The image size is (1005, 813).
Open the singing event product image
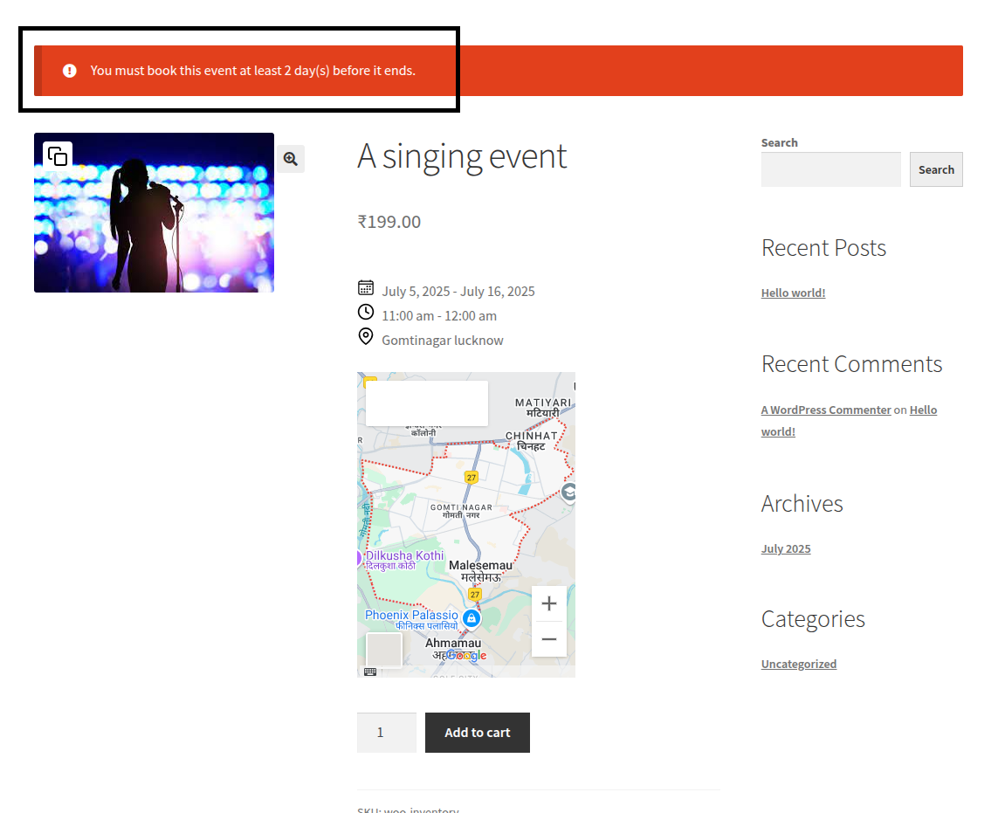(x=154, y=213)
